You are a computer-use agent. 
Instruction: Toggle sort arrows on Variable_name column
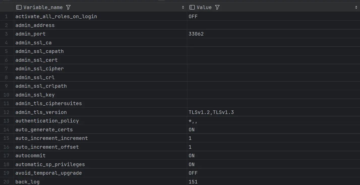point(183,8)
